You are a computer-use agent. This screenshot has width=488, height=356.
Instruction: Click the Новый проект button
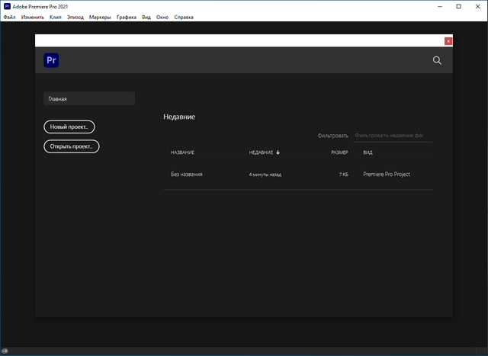pyautogui.click(x=69, y=127)
